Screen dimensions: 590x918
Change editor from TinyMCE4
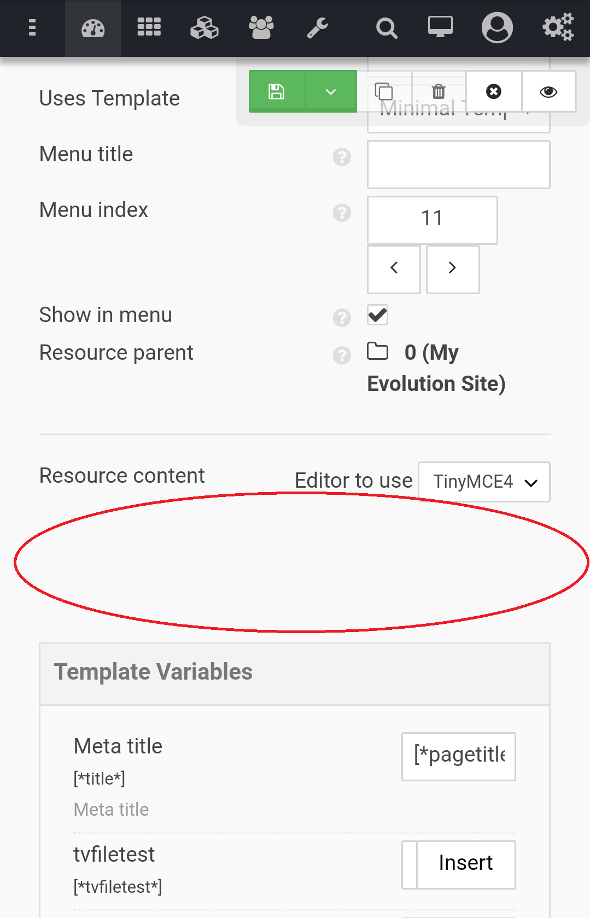click(x=483, y=482)
